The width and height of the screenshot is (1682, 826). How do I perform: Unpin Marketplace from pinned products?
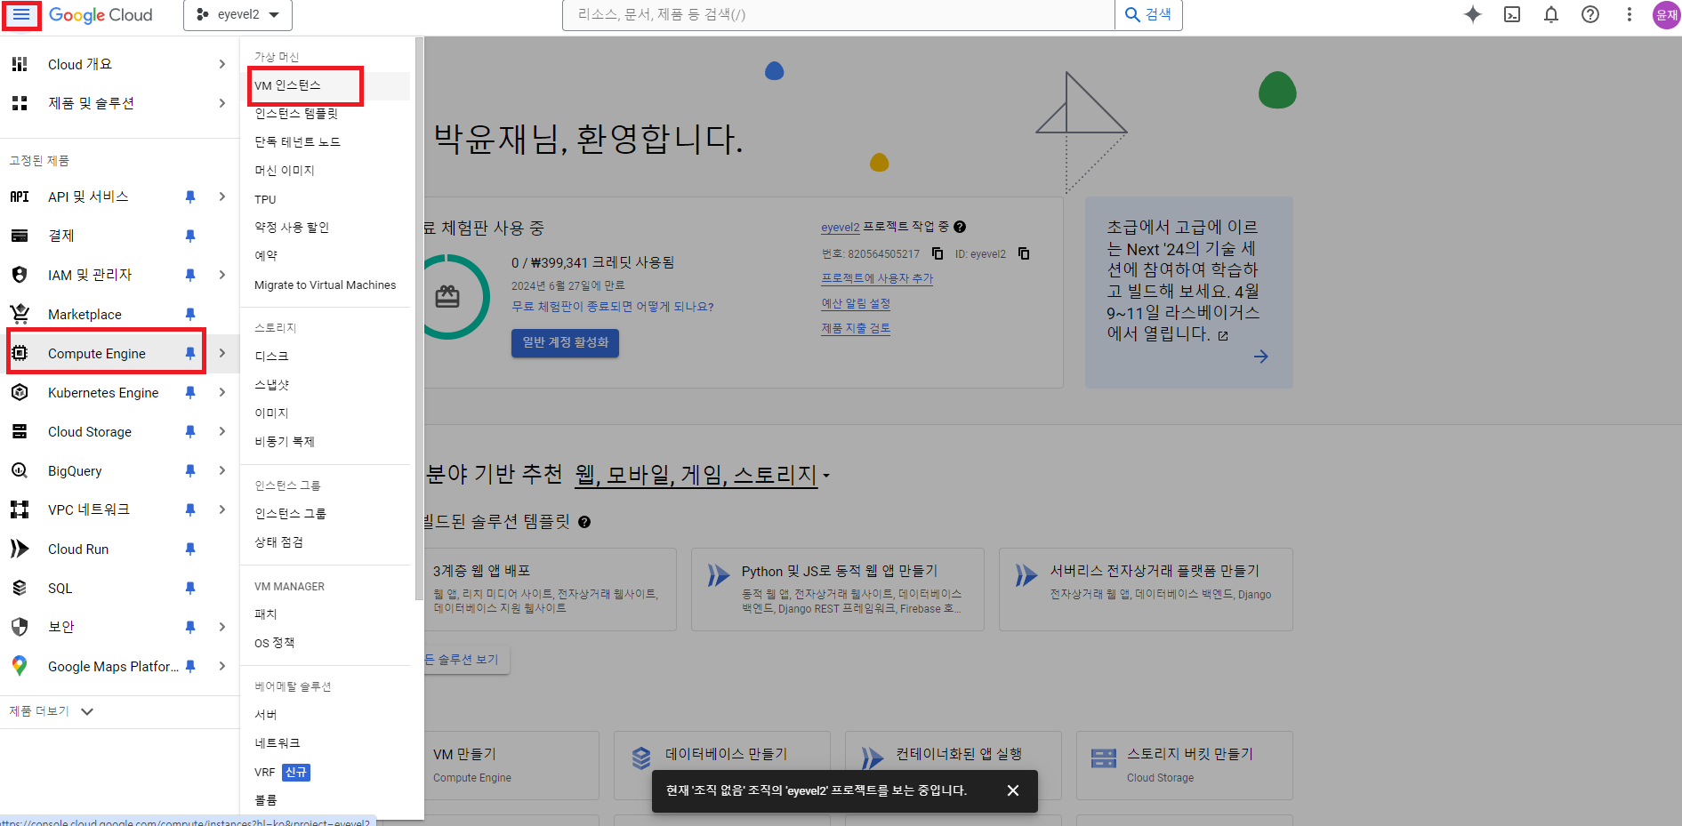(x=190, y=314)
